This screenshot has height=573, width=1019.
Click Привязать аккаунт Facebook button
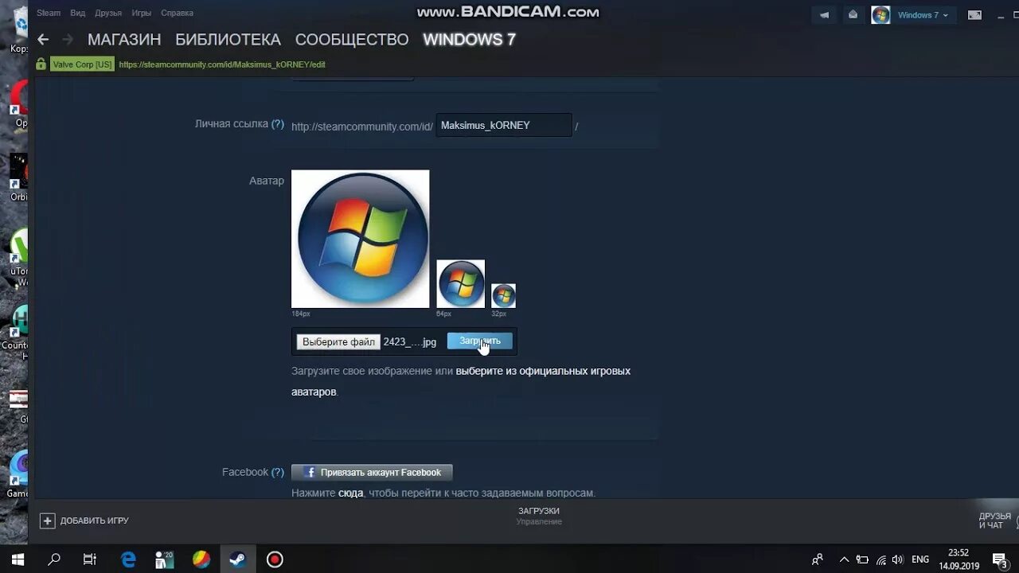pyautogui.click(x=372, y=473)
